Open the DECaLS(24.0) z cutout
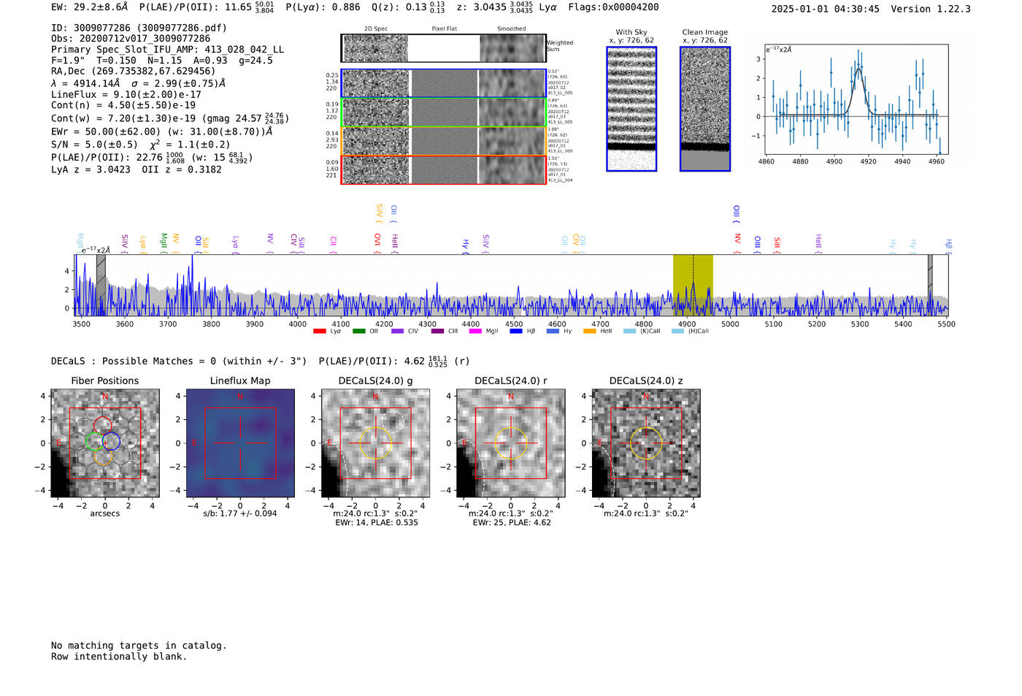Screen dimensions: 1022x696 point(645,443)
